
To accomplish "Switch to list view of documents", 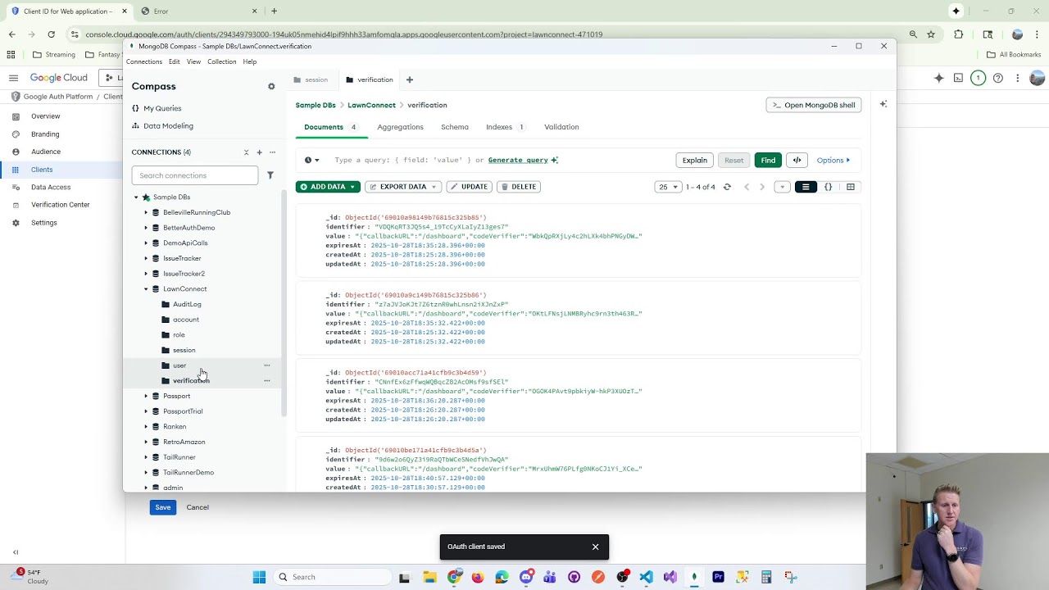I will click(806, 187).
